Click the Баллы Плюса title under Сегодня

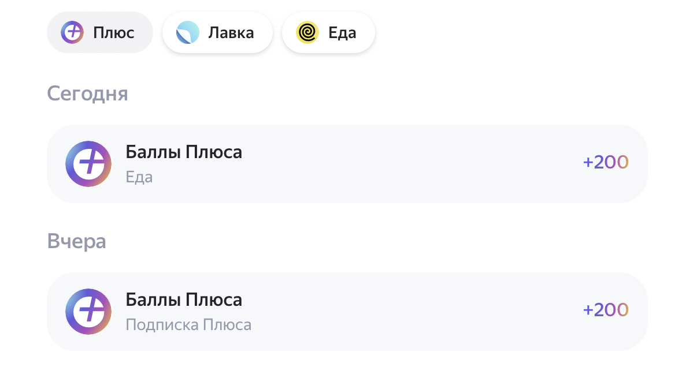point(184,152)
